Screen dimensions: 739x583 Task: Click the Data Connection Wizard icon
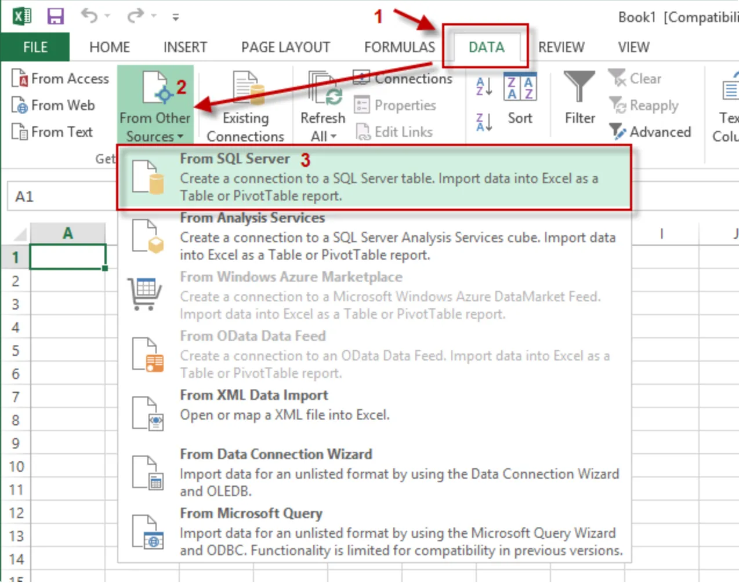[148, 473]
